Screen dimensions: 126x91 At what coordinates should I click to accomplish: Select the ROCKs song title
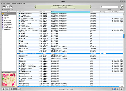[x=22, y=82]
